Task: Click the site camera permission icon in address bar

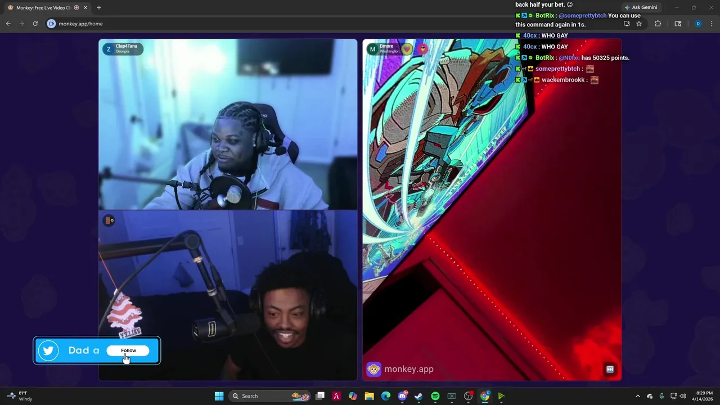Action: click(x=51, y=24)
